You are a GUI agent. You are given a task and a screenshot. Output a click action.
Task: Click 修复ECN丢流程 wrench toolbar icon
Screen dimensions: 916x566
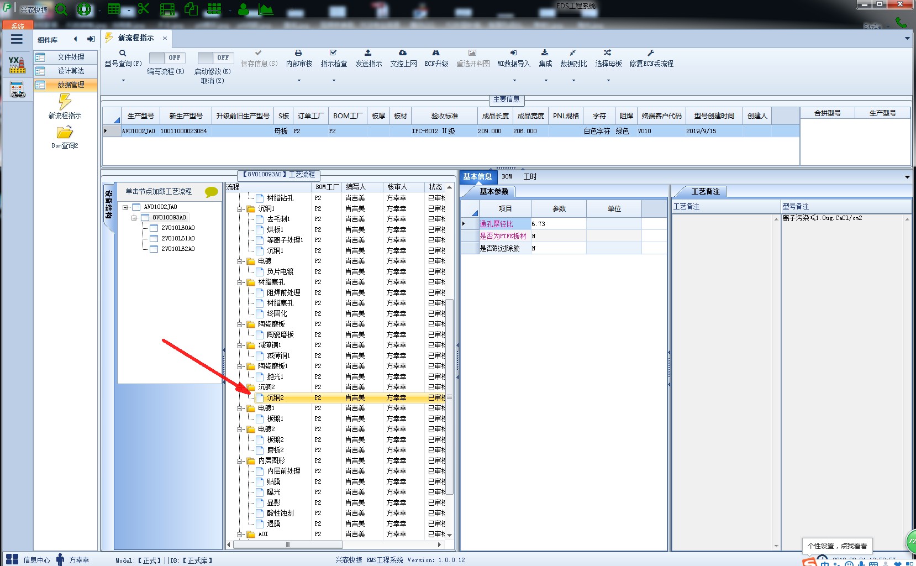[651, 53]
